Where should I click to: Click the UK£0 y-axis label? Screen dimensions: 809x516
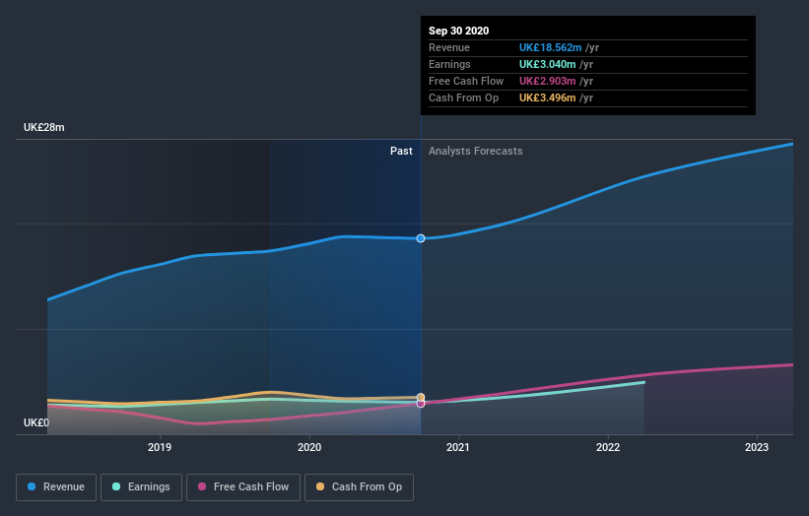(36, 422)
